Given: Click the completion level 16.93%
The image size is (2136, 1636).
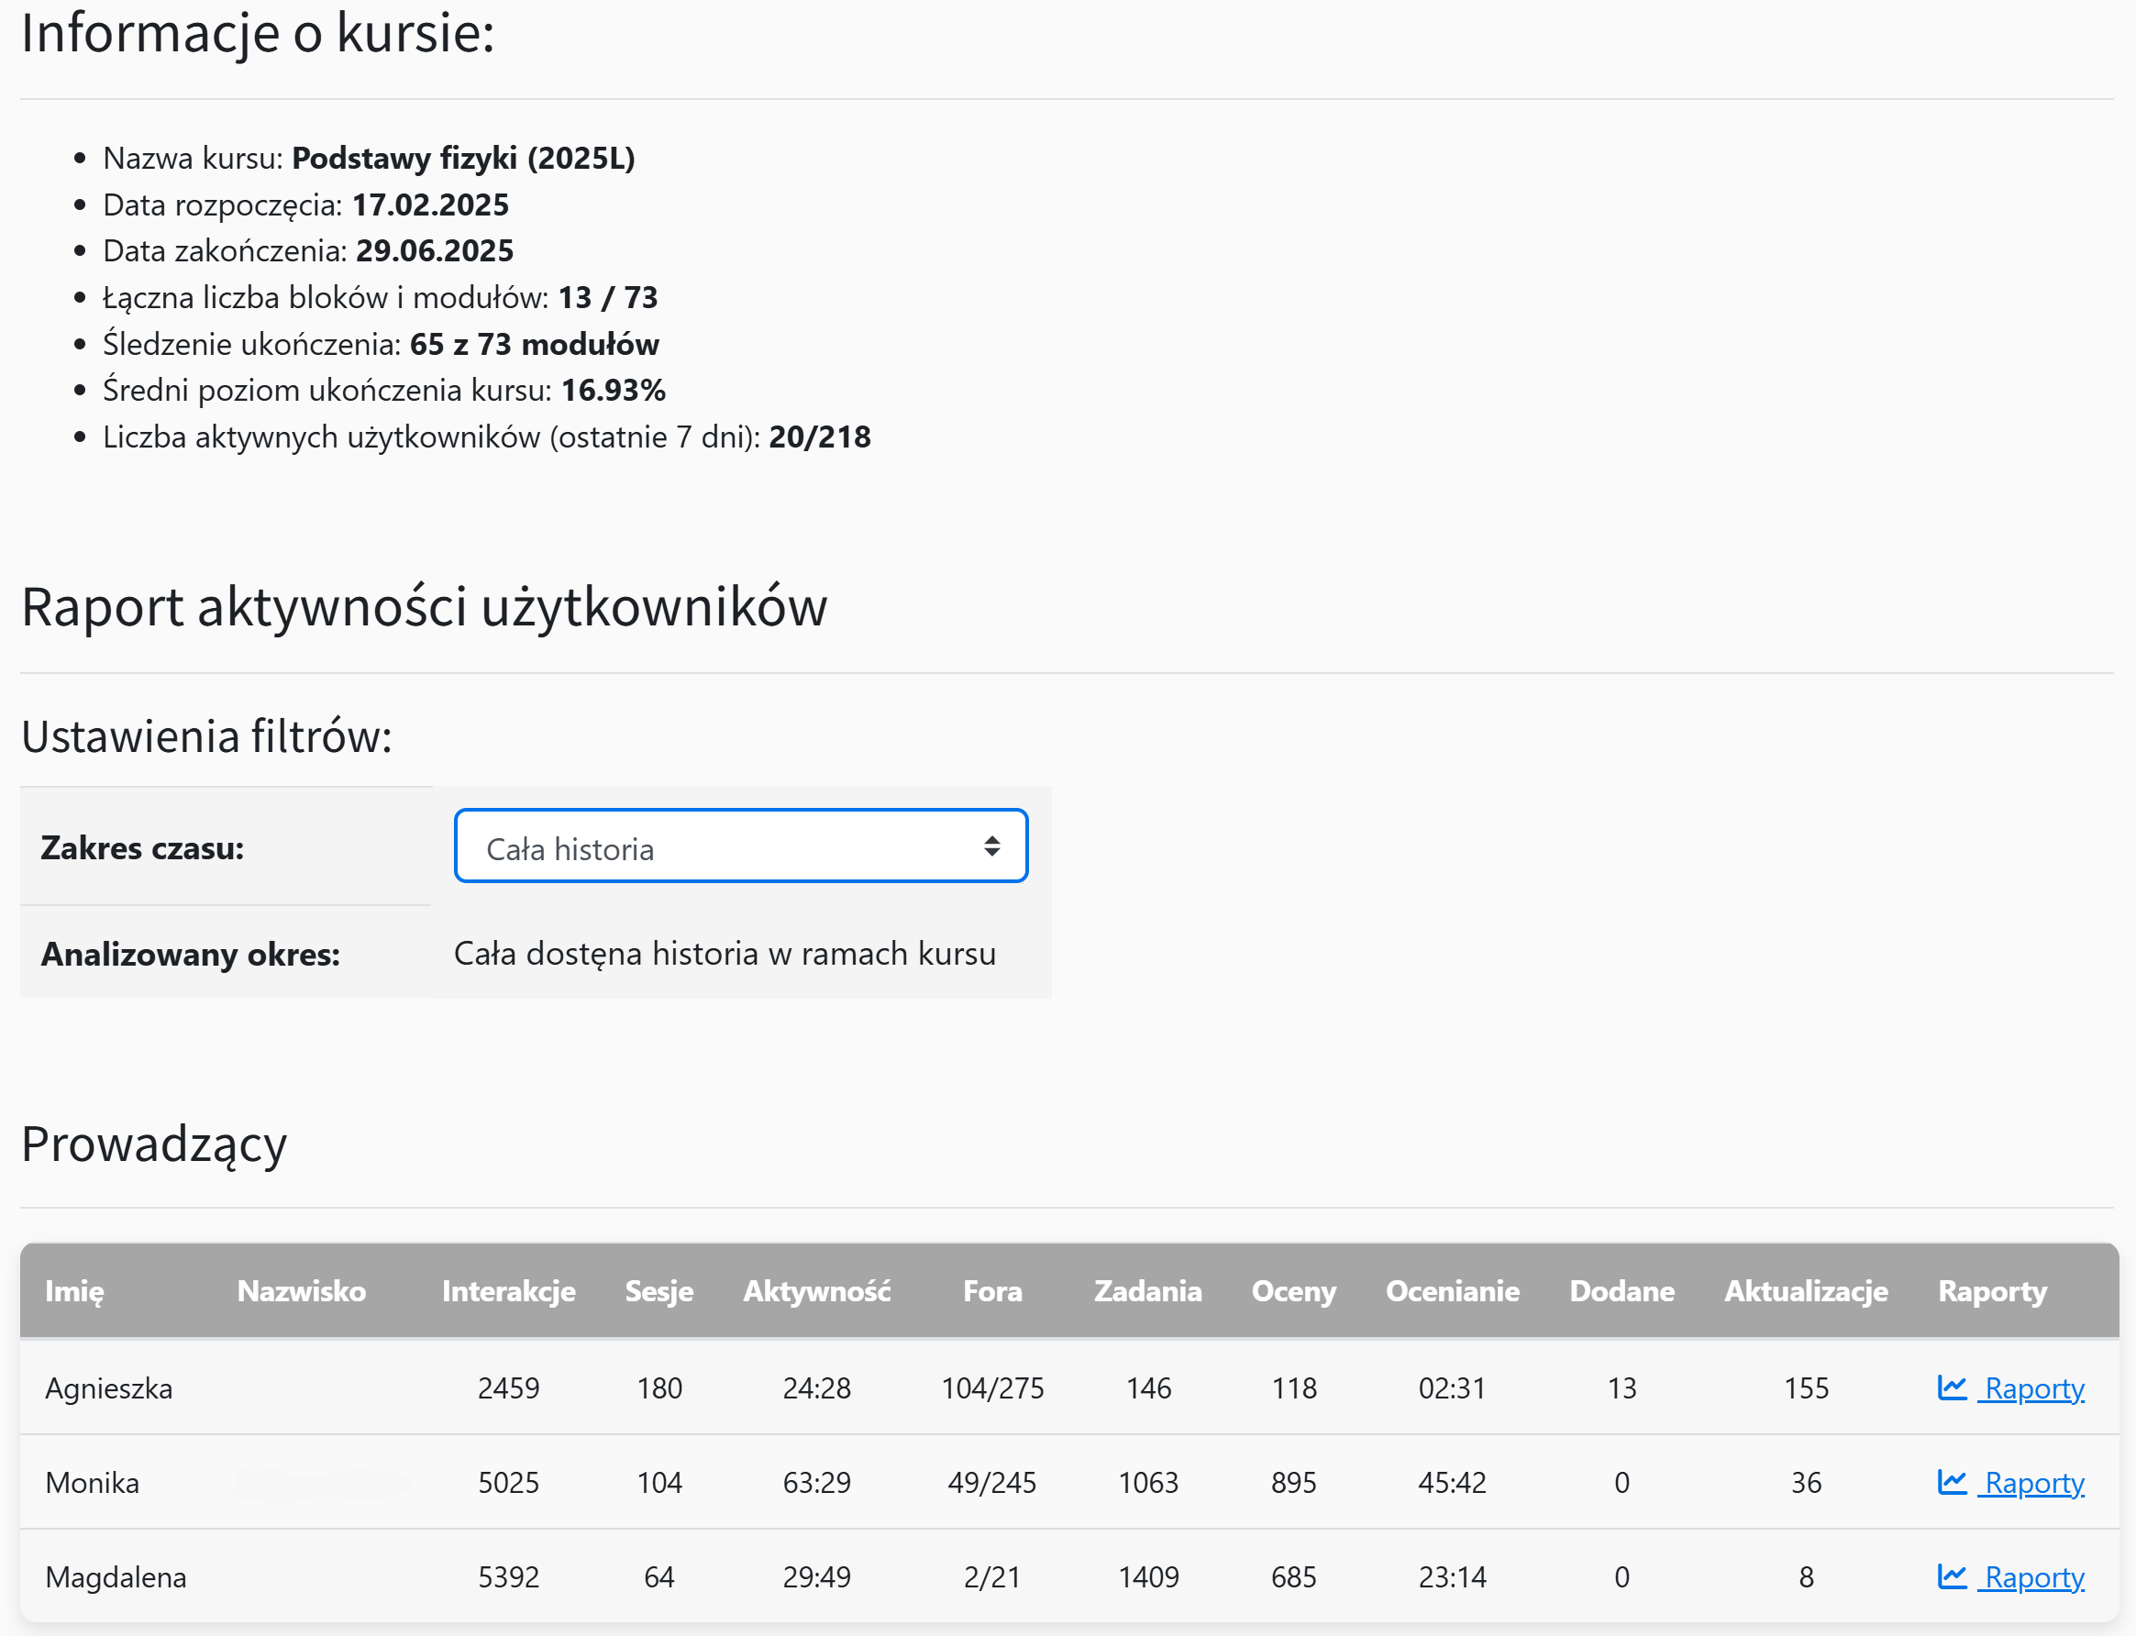Looking at the screenshot, I should (x=614, y=391).
